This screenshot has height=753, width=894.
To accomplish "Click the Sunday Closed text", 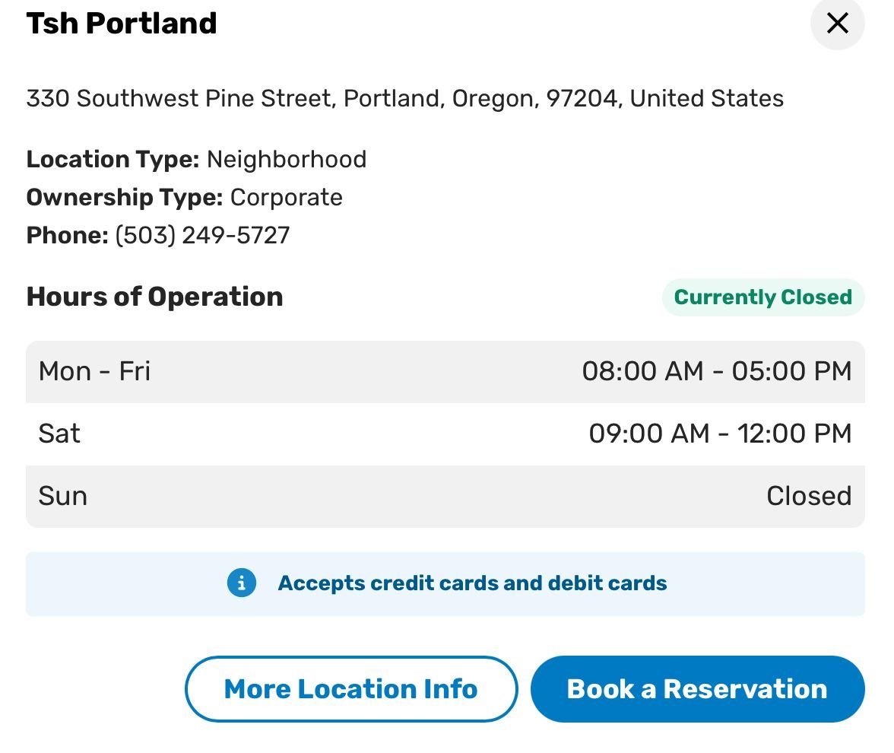I will pos(808,496).
